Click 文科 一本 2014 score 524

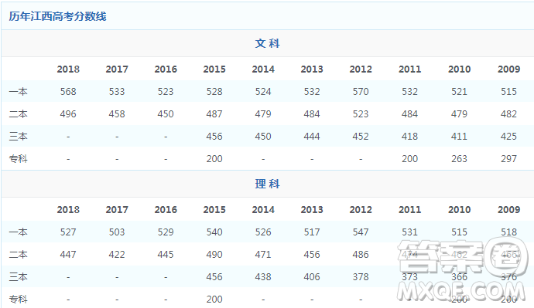(x=263, y=91)
